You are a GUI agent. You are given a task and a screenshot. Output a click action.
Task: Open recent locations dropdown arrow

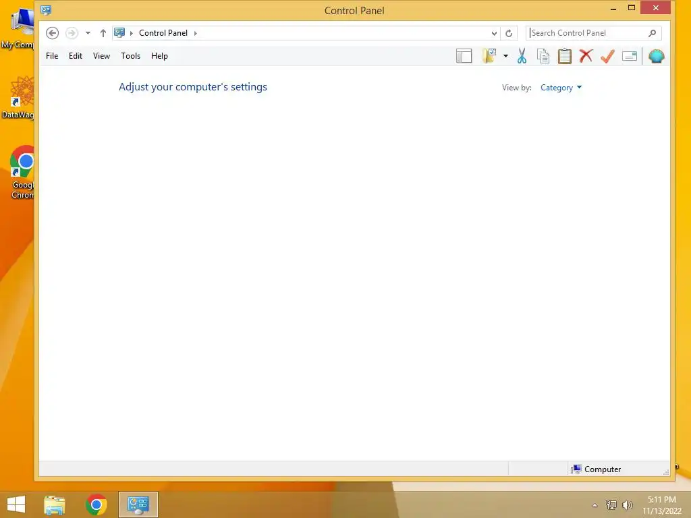point(88,33)
